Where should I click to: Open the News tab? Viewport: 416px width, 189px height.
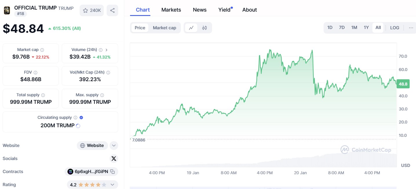(x=200, y=10)
